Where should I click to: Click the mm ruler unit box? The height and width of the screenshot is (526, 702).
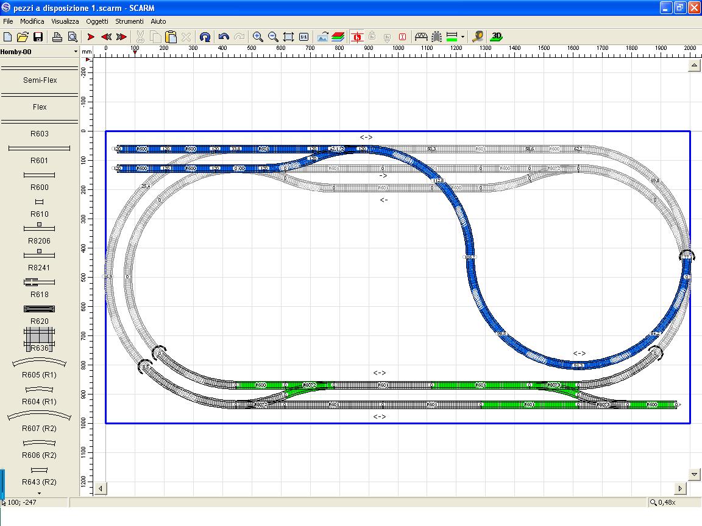coord(87,52)
